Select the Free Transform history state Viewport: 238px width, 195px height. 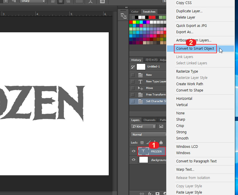click(148, 95)
